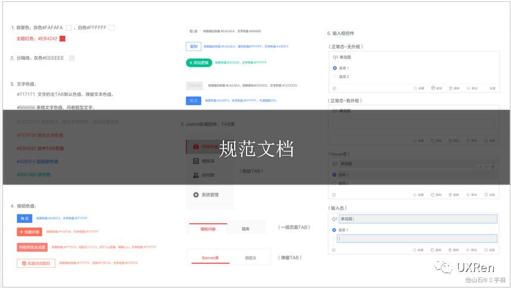Click the '规范文档' overlay title
The width and height of the screenshot is (511, 288).
point(257,148)
